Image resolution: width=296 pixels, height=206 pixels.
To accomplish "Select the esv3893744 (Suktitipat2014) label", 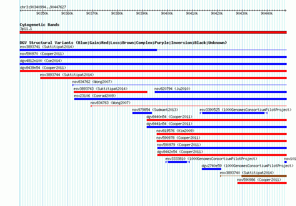I will coord(67,75).
